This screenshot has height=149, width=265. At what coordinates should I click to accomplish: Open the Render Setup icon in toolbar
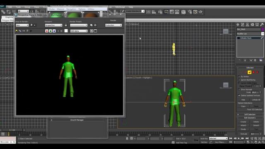[190, 12]
